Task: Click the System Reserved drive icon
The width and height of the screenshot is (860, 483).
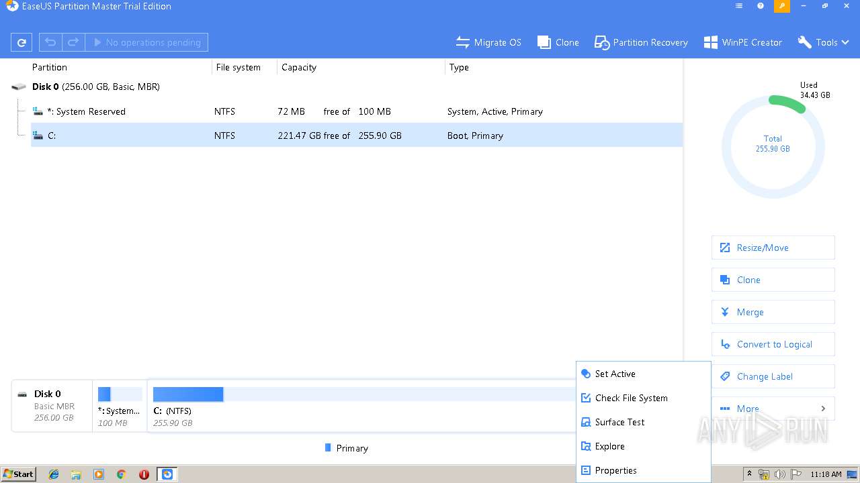Action: coord(38,111)
